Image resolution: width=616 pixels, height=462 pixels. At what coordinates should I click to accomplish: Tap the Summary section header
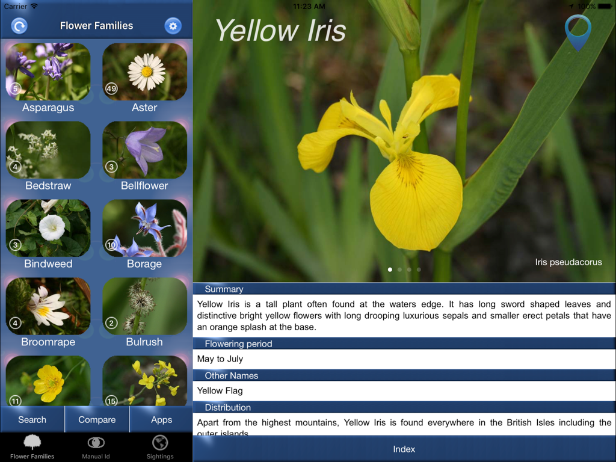(404, 289)
